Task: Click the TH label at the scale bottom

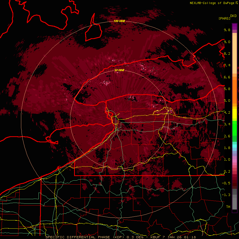Action: [x=228, y=207]
